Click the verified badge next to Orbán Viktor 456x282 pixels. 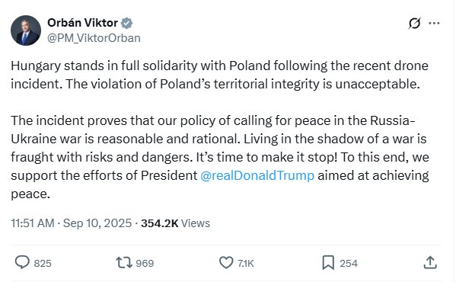(126, 23)
